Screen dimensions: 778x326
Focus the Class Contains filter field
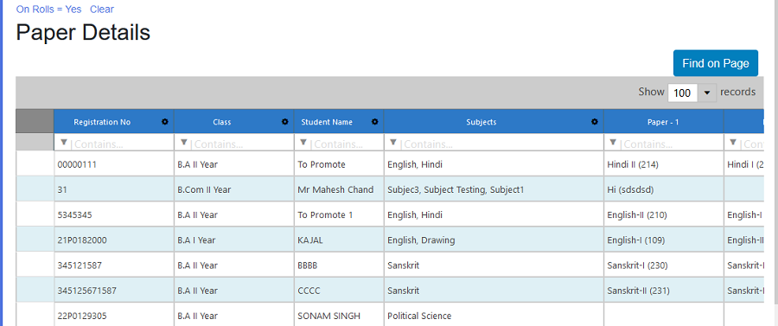coord(240,144)
